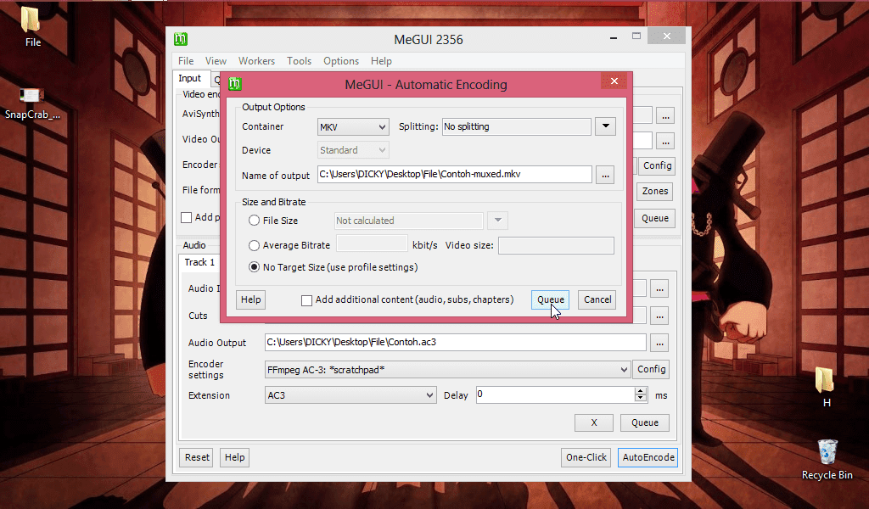
Task: Select No Target Size radio button
Action: tap(254, 267)
